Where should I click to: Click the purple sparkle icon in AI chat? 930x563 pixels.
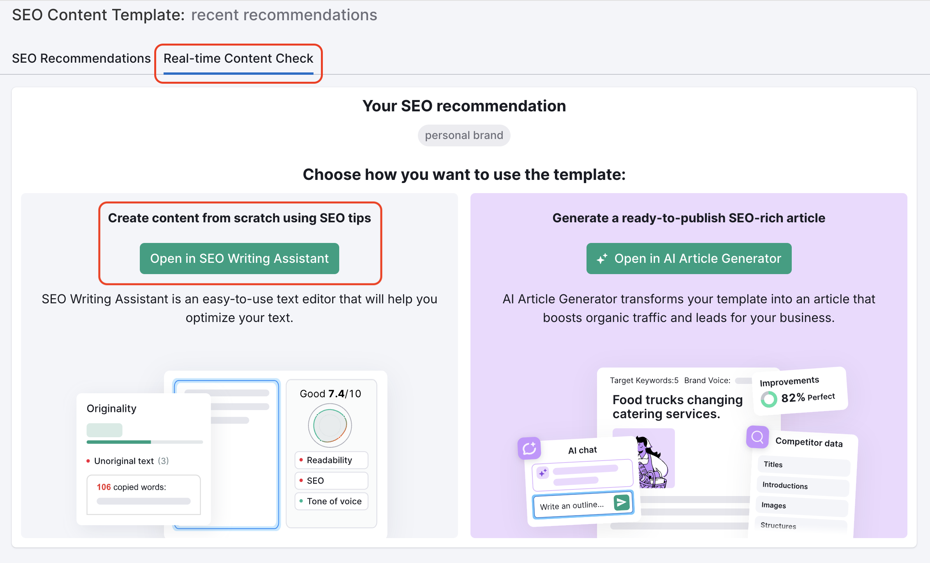pos(542,473)
